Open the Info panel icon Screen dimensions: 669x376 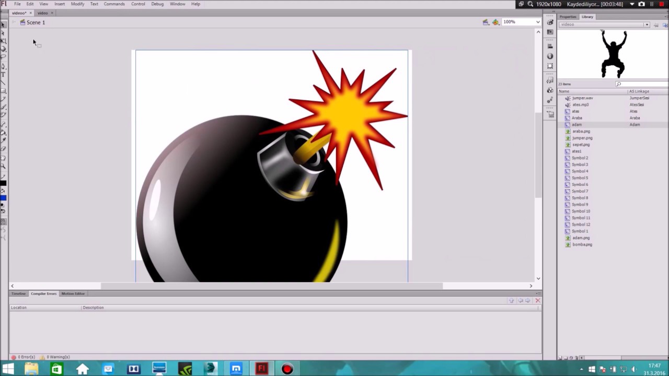(550, 56)
